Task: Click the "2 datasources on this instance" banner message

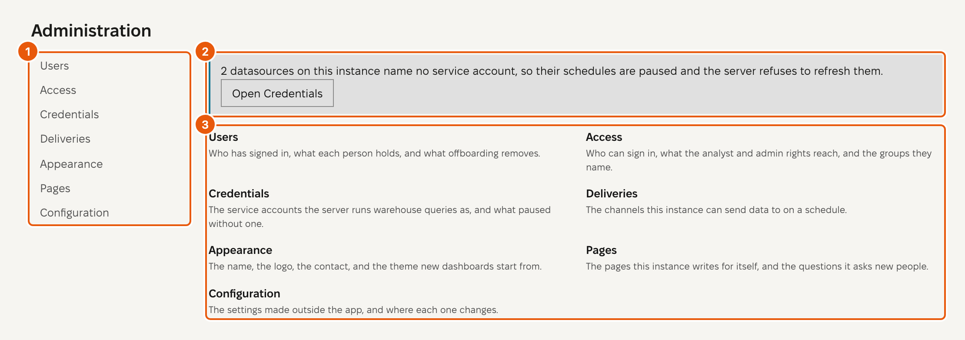Action: pyautogui.click(x=552, y=71)
